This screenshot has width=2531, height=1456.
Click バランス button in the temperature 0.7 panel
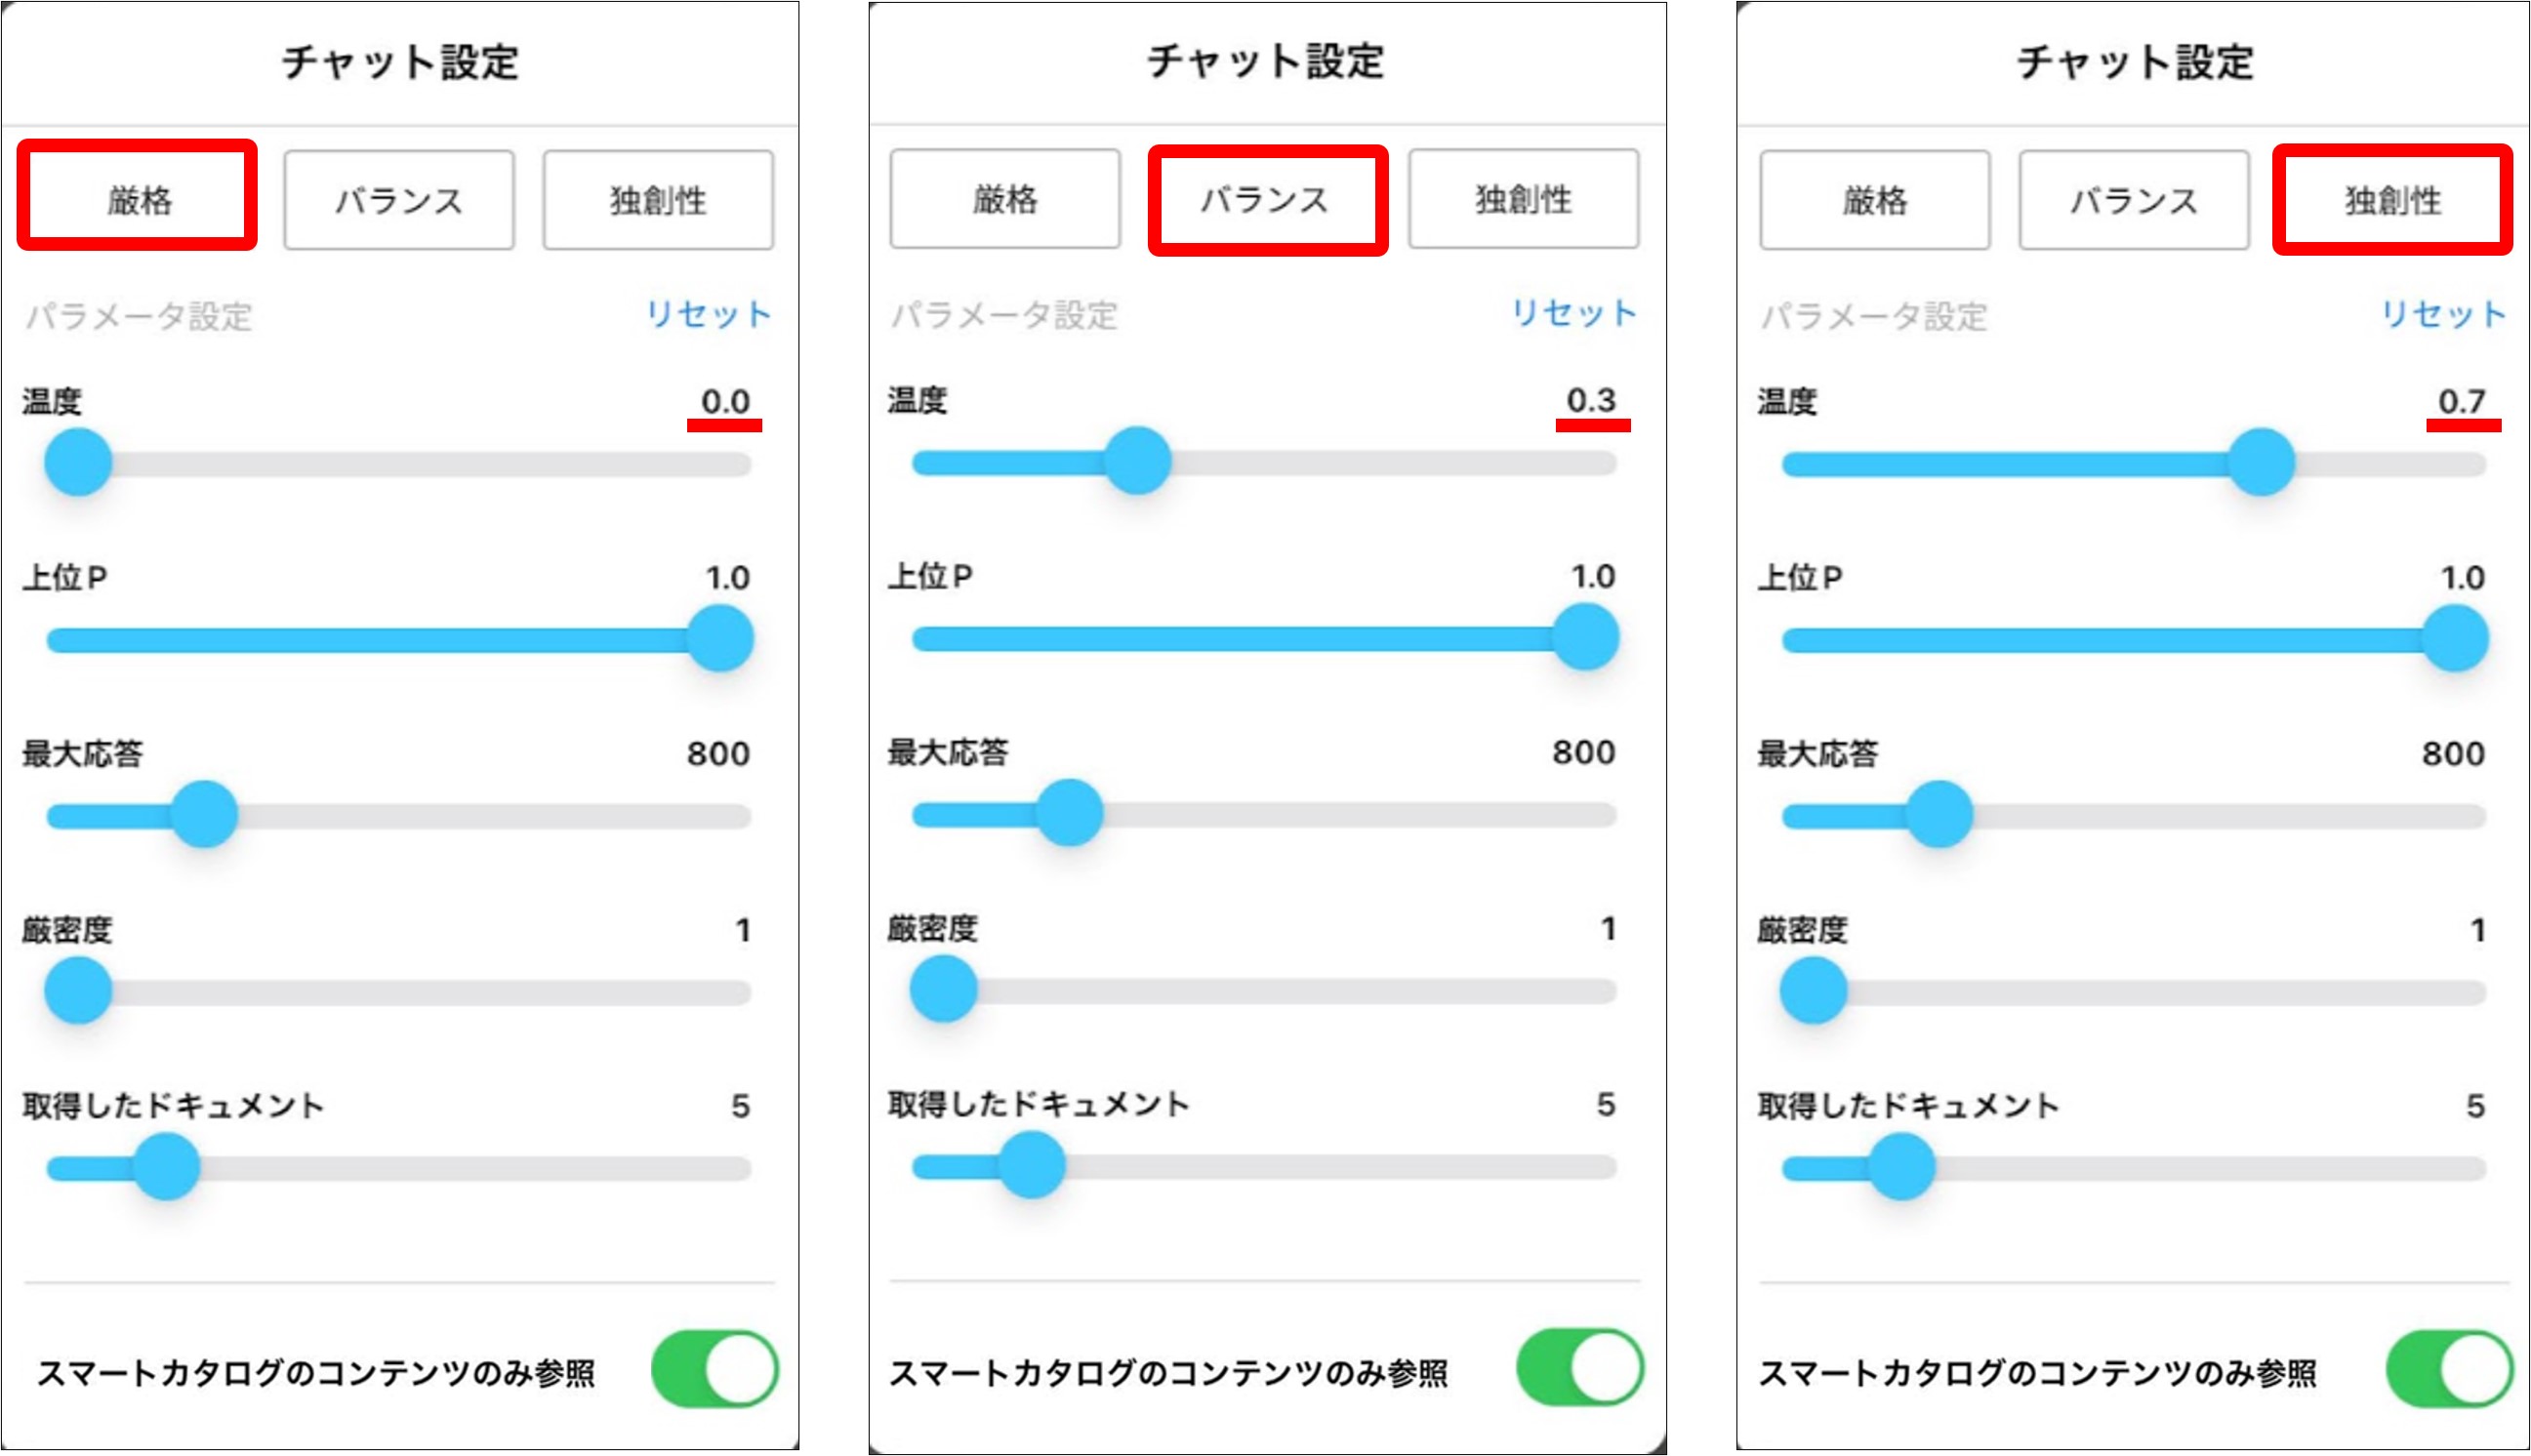point(2133,199)
